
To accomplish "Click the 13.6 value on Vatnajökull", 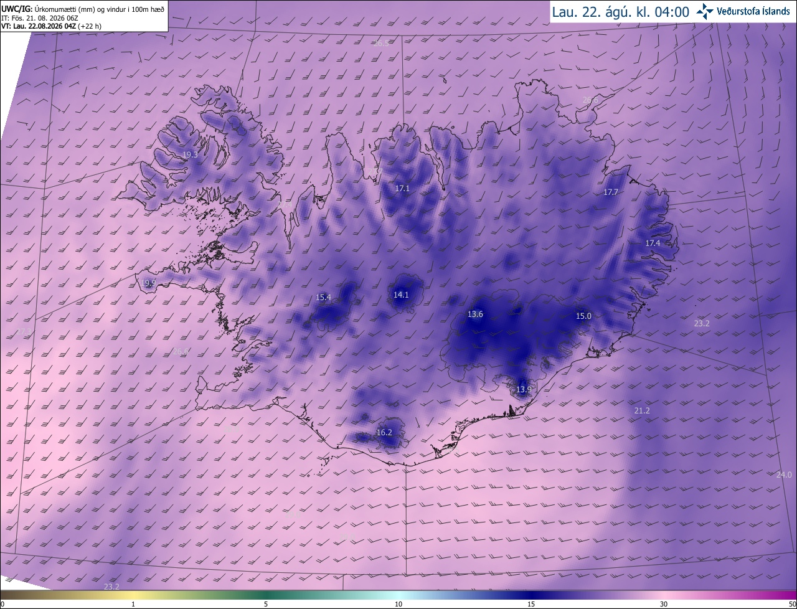I will (x=475, y=314).
